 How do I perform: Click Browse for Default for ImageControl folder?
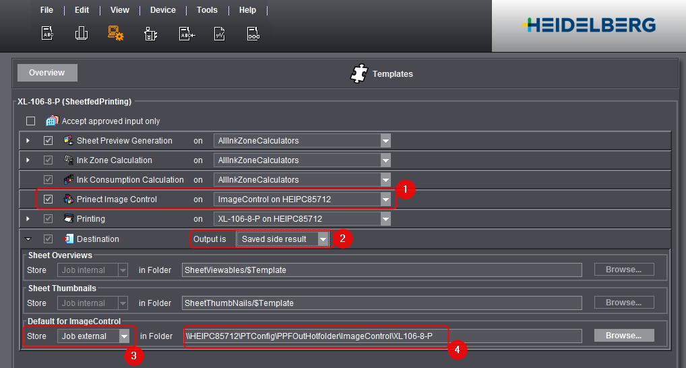click(x=623, y=336)
